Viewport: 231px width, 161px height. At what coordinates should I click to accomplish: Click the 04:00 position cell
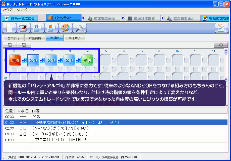(9, 140)
